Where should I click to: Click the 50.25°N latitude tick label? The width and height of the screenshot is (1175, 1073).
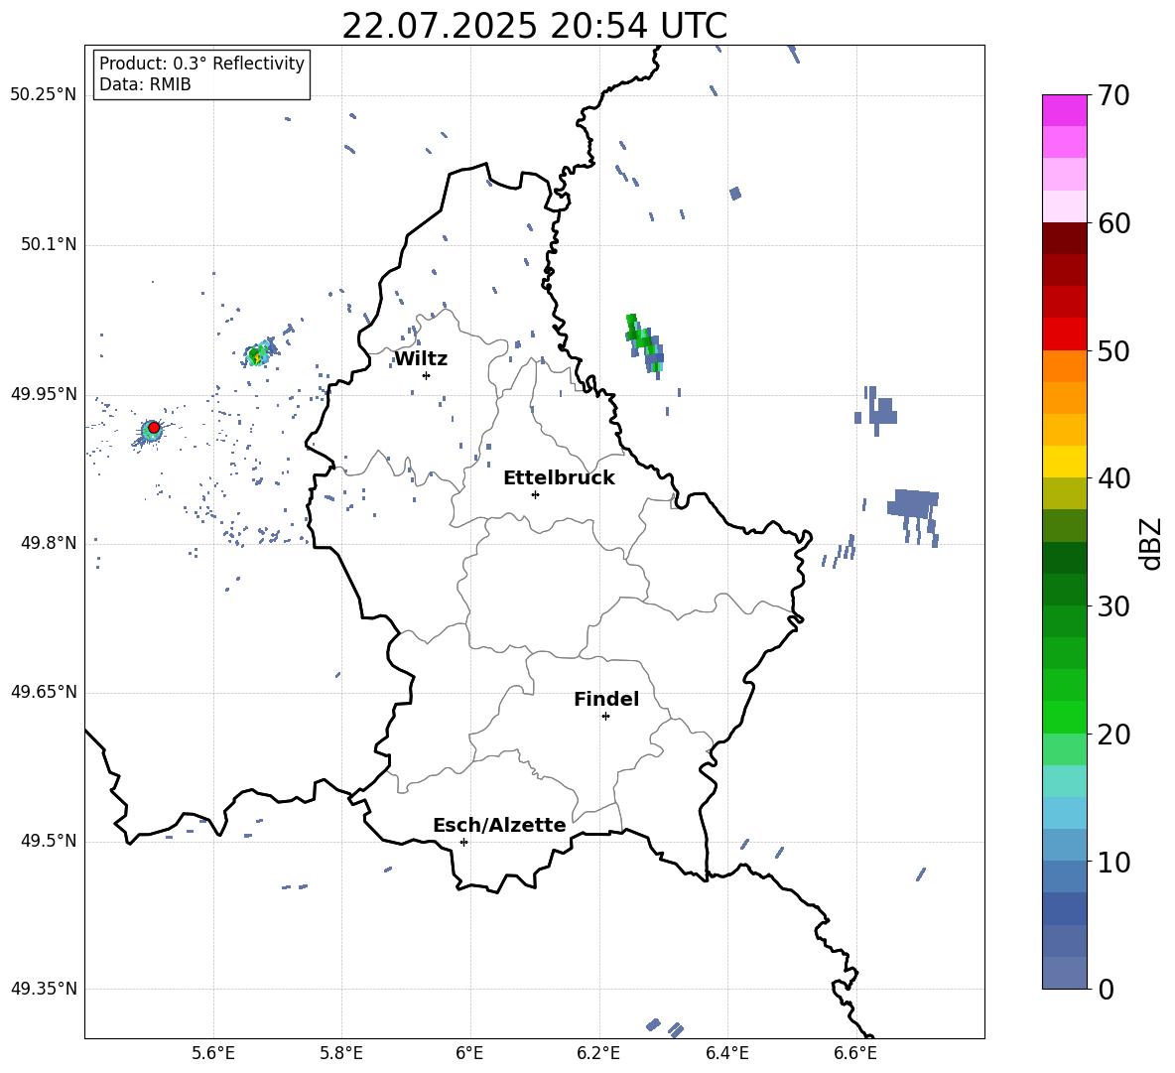44,95
